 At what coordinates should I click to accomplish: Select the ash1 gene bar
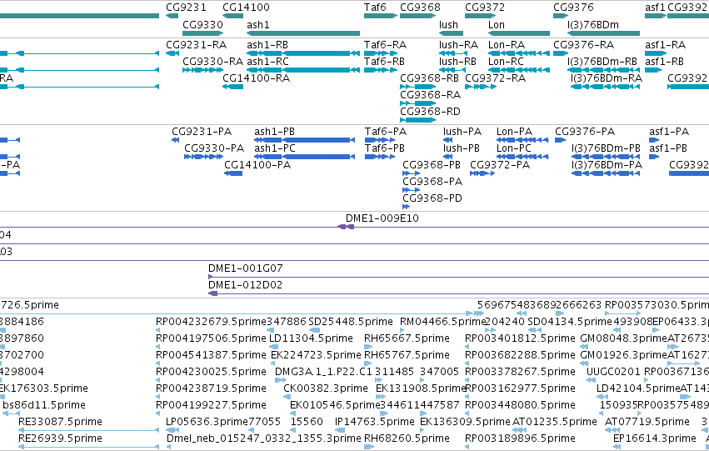(x=303, y=33)
